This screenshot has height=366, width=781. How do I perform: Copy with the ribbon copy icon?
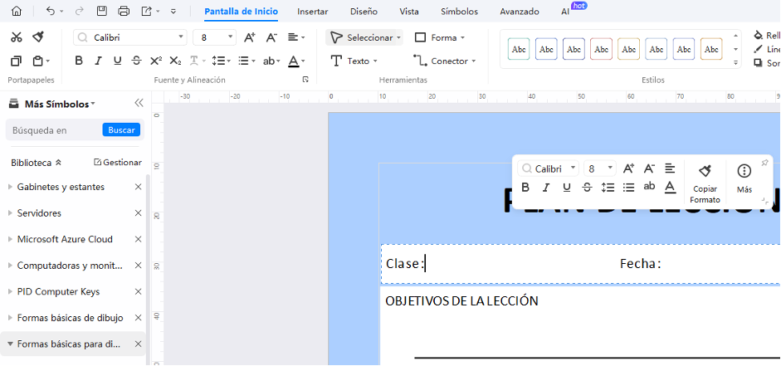(17, 61)
